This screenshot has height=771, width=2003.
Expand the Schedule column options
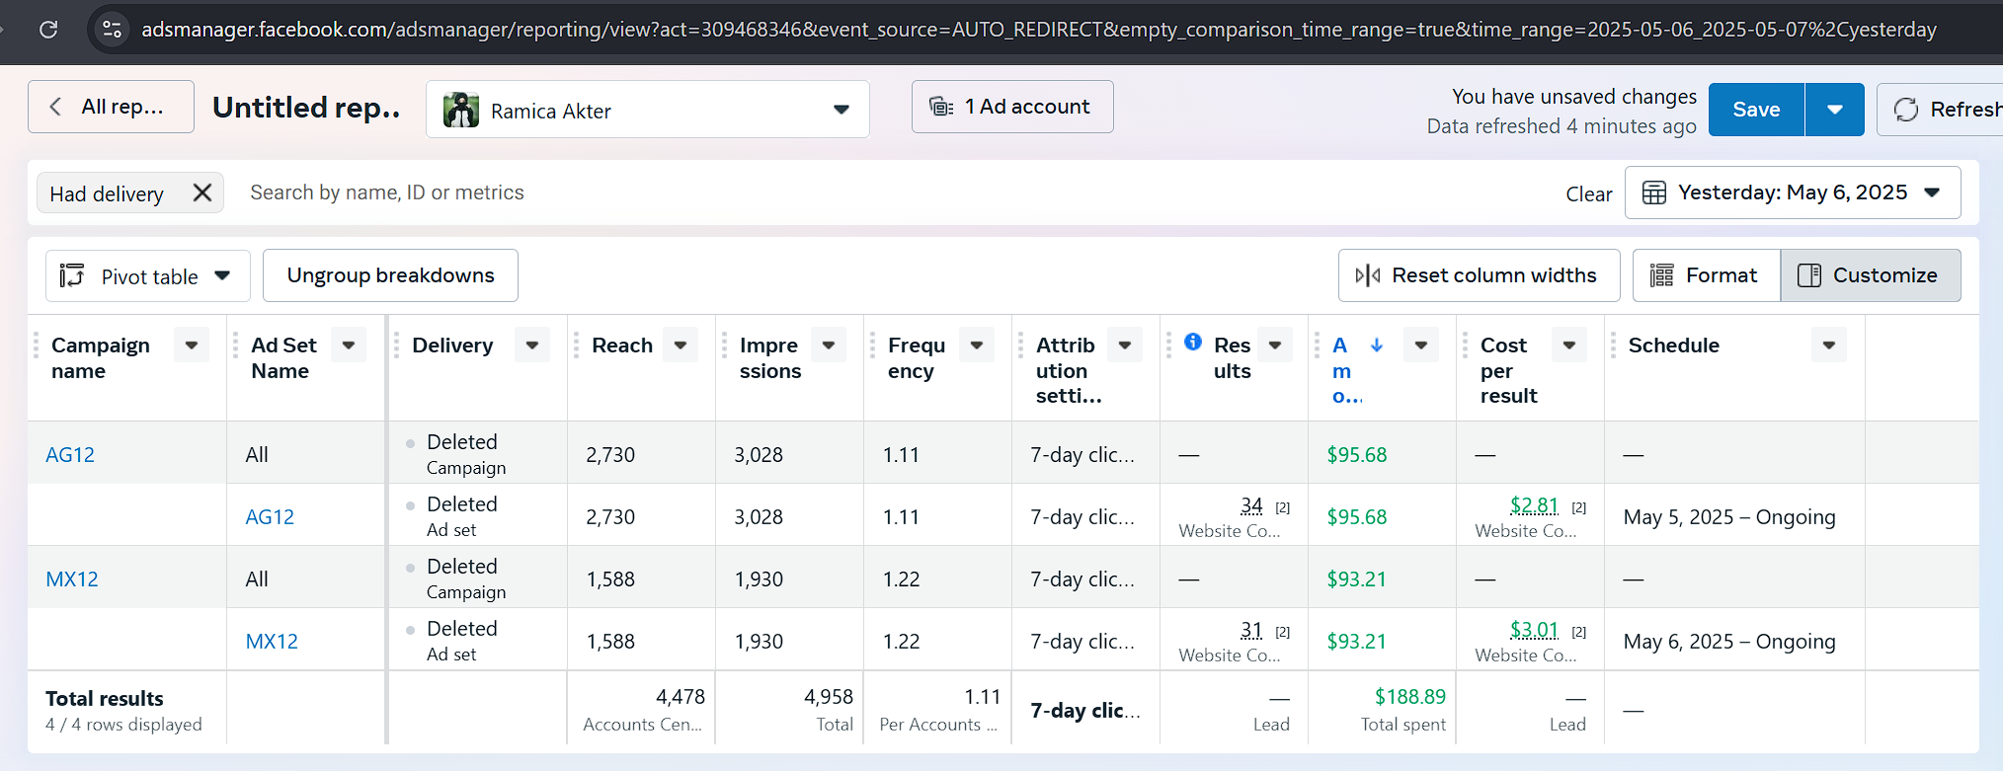pos(1828,346)
